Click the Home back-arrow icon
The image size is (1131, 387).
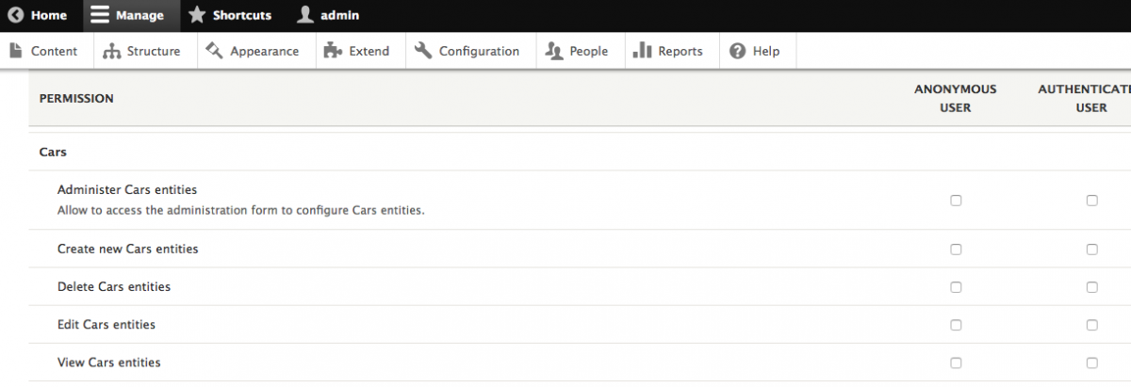[15, 15]
